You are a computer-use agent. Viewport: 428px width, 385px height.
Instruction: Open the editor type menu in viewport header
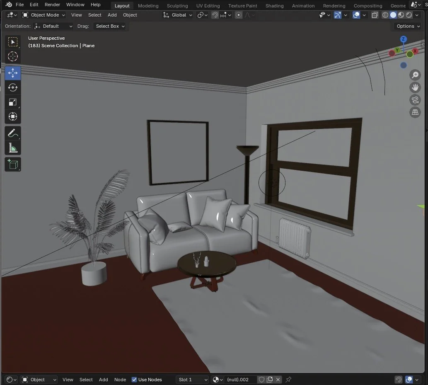[x=12, y=15]
